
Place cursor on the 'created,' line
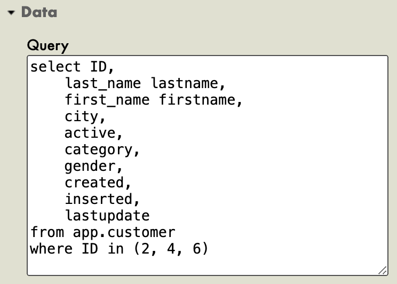[98, 183]
